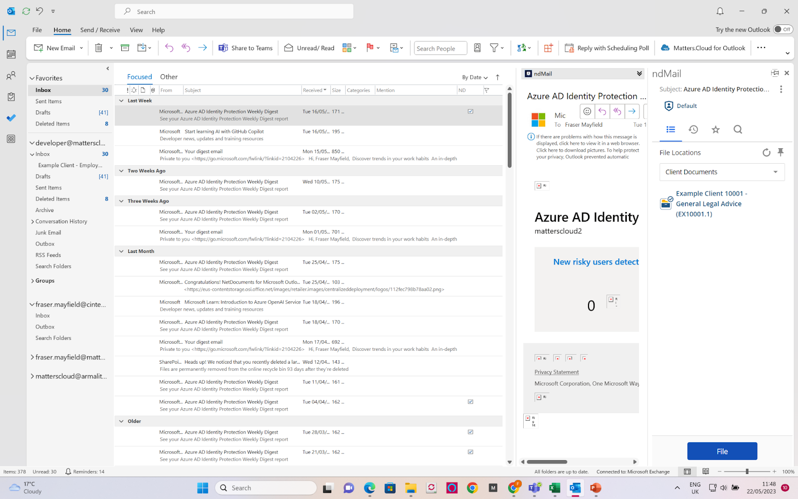Collapse the ndMail reading pane header dropdown
The image size is (798, 499).
[x=639, y=74]
